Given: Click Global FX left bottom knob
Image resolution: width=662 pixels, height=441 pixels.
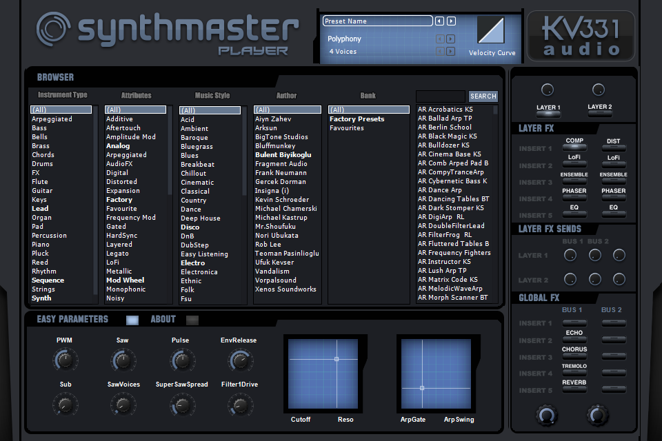Looking at the screenshot, I should [547, 416].
